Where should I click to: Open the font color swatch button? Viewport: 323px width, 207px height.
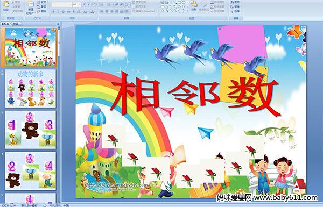tap(92, 12)
